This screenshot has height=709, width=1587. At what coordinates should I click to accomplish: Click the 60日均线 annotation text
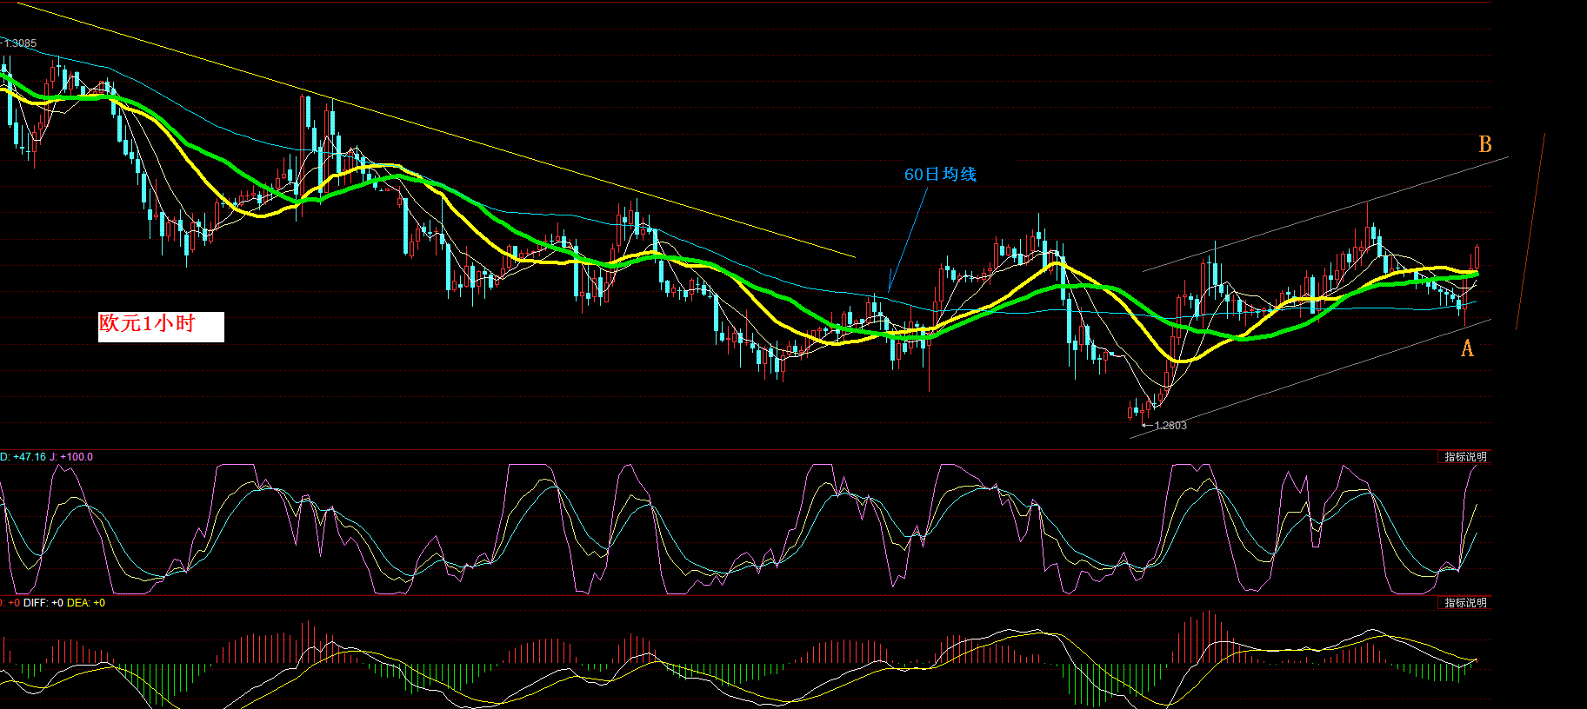tap(940, 175)
